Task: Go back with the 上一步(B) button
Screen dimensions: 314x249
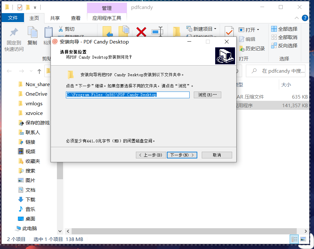Action: pos(151,155)
